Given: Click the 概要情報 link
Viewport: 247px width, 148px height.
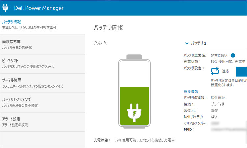Looking at the screenshot, I should point(191,92).
